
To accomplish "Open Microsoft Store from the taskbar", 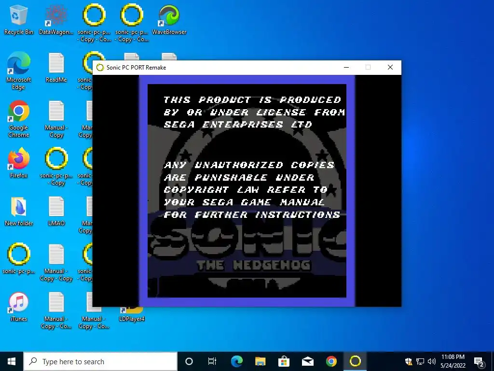I will pos(284,361).
